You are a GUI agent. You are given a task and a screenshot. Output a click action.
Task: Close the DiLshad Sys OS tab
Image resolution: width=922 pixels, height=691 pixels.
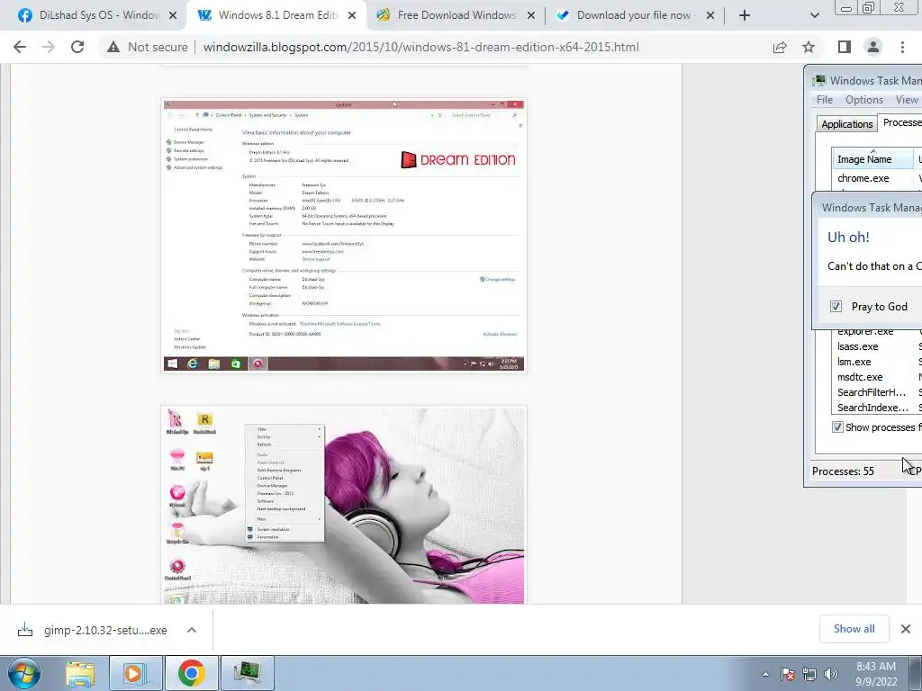pos(173,15)
